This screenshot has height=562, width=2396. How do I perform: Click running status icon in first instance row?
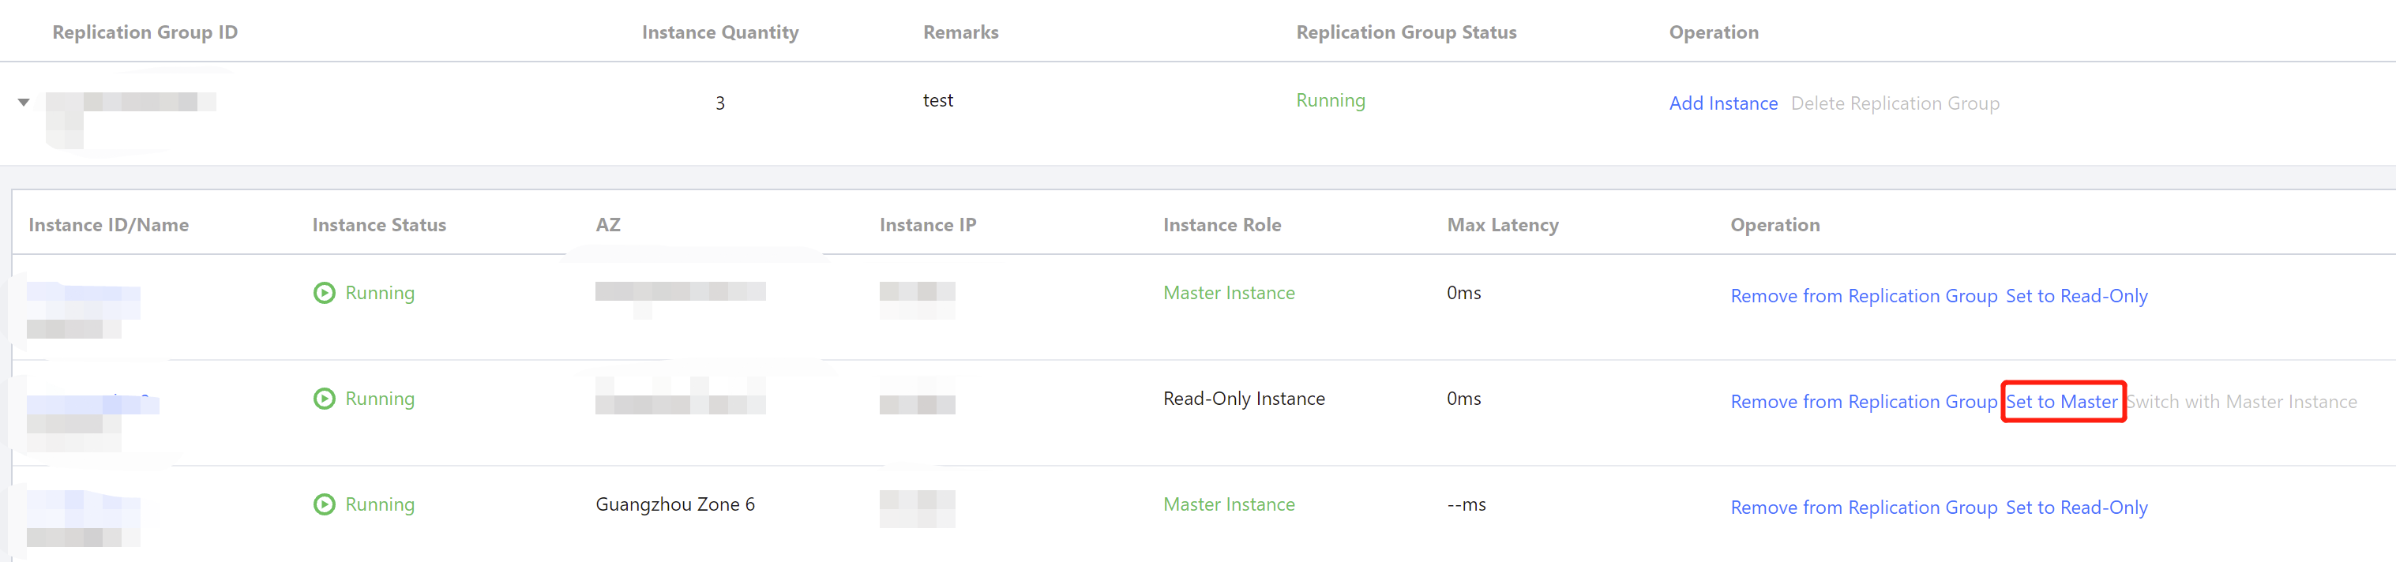click(x=324, y=293)
